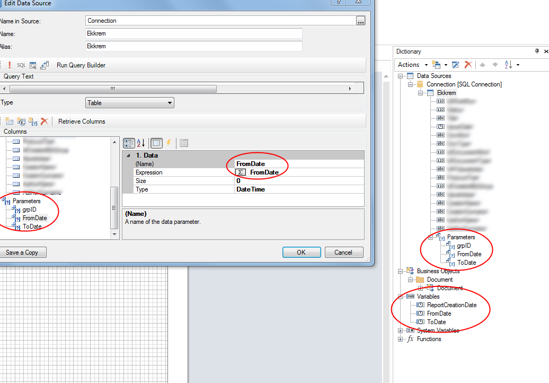Select ToDate under Dictionary Parameters

pos(467,263)
